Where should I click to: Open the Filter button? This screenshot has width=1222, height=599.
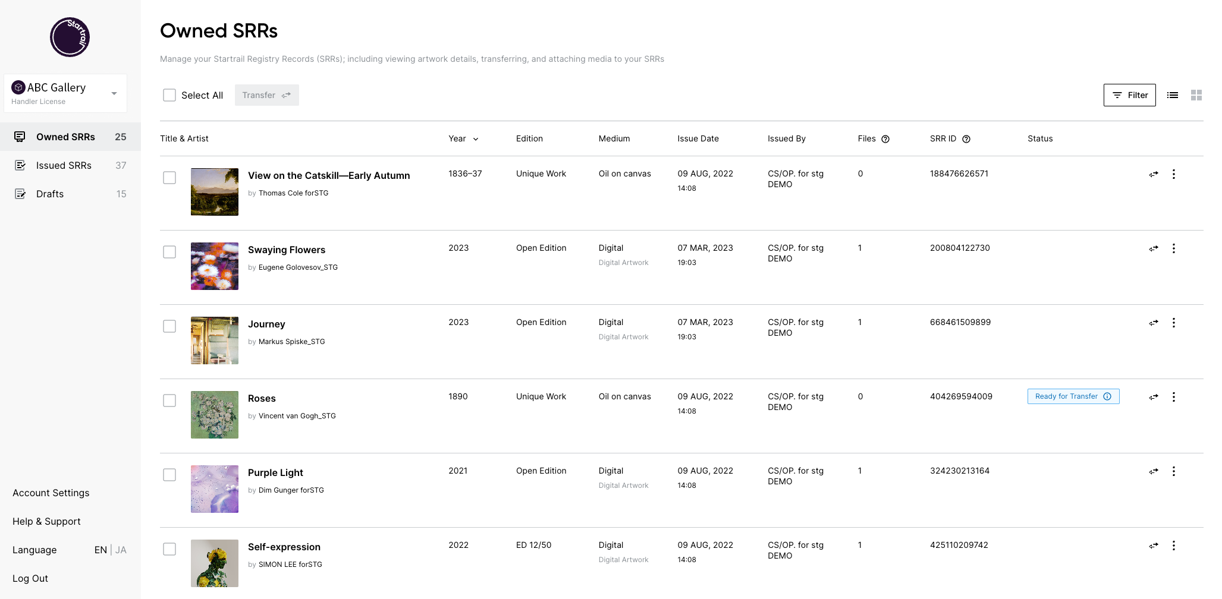[x=1129, y=95]
